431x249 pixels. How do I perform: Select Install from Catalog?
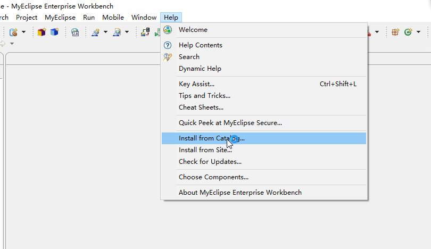(x=211, y=138)
